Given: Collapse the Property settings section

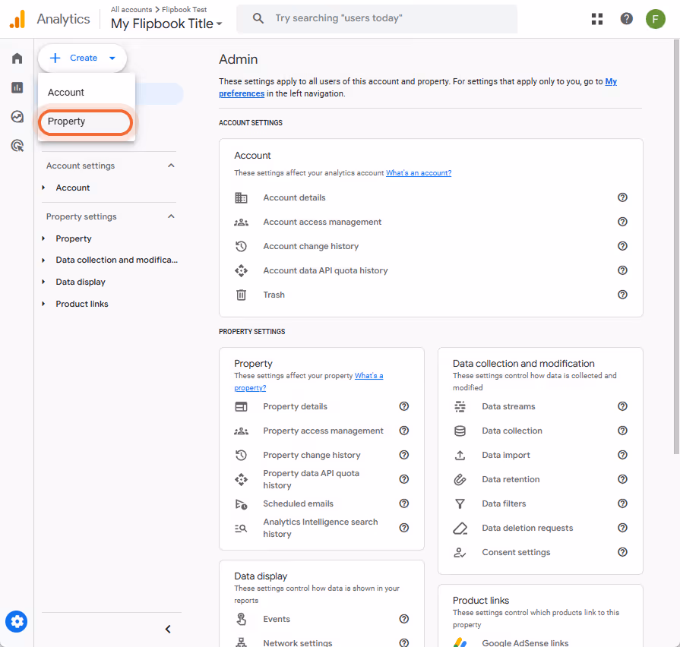Looking at the screenshot, I should click(171, 216).
